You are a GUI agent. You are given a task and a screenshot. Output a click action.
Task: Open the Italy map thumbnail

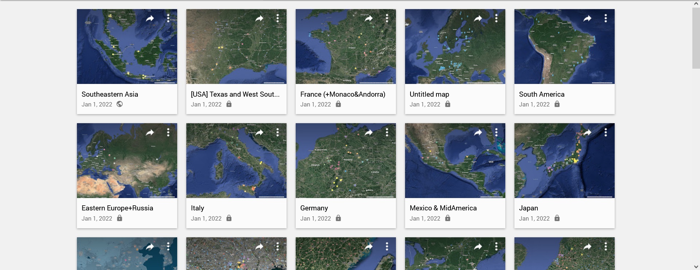point(236,161)
